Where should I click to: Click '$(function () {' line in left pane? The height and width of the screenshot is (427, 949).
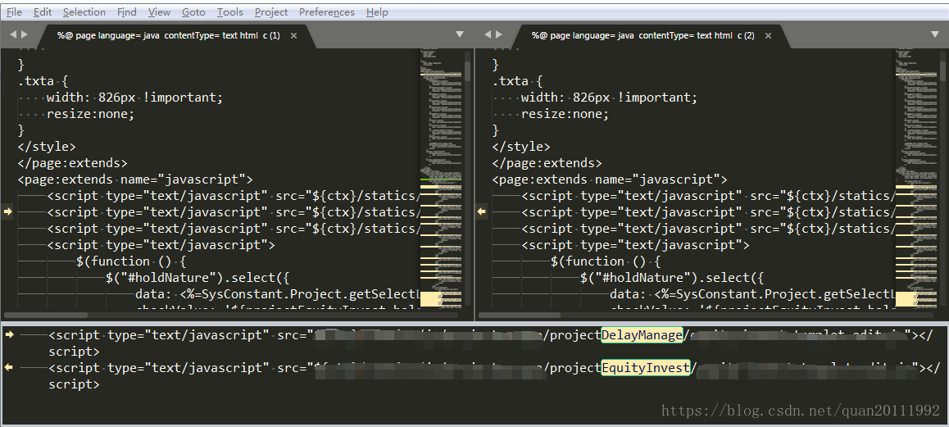[x=131, y=261]
